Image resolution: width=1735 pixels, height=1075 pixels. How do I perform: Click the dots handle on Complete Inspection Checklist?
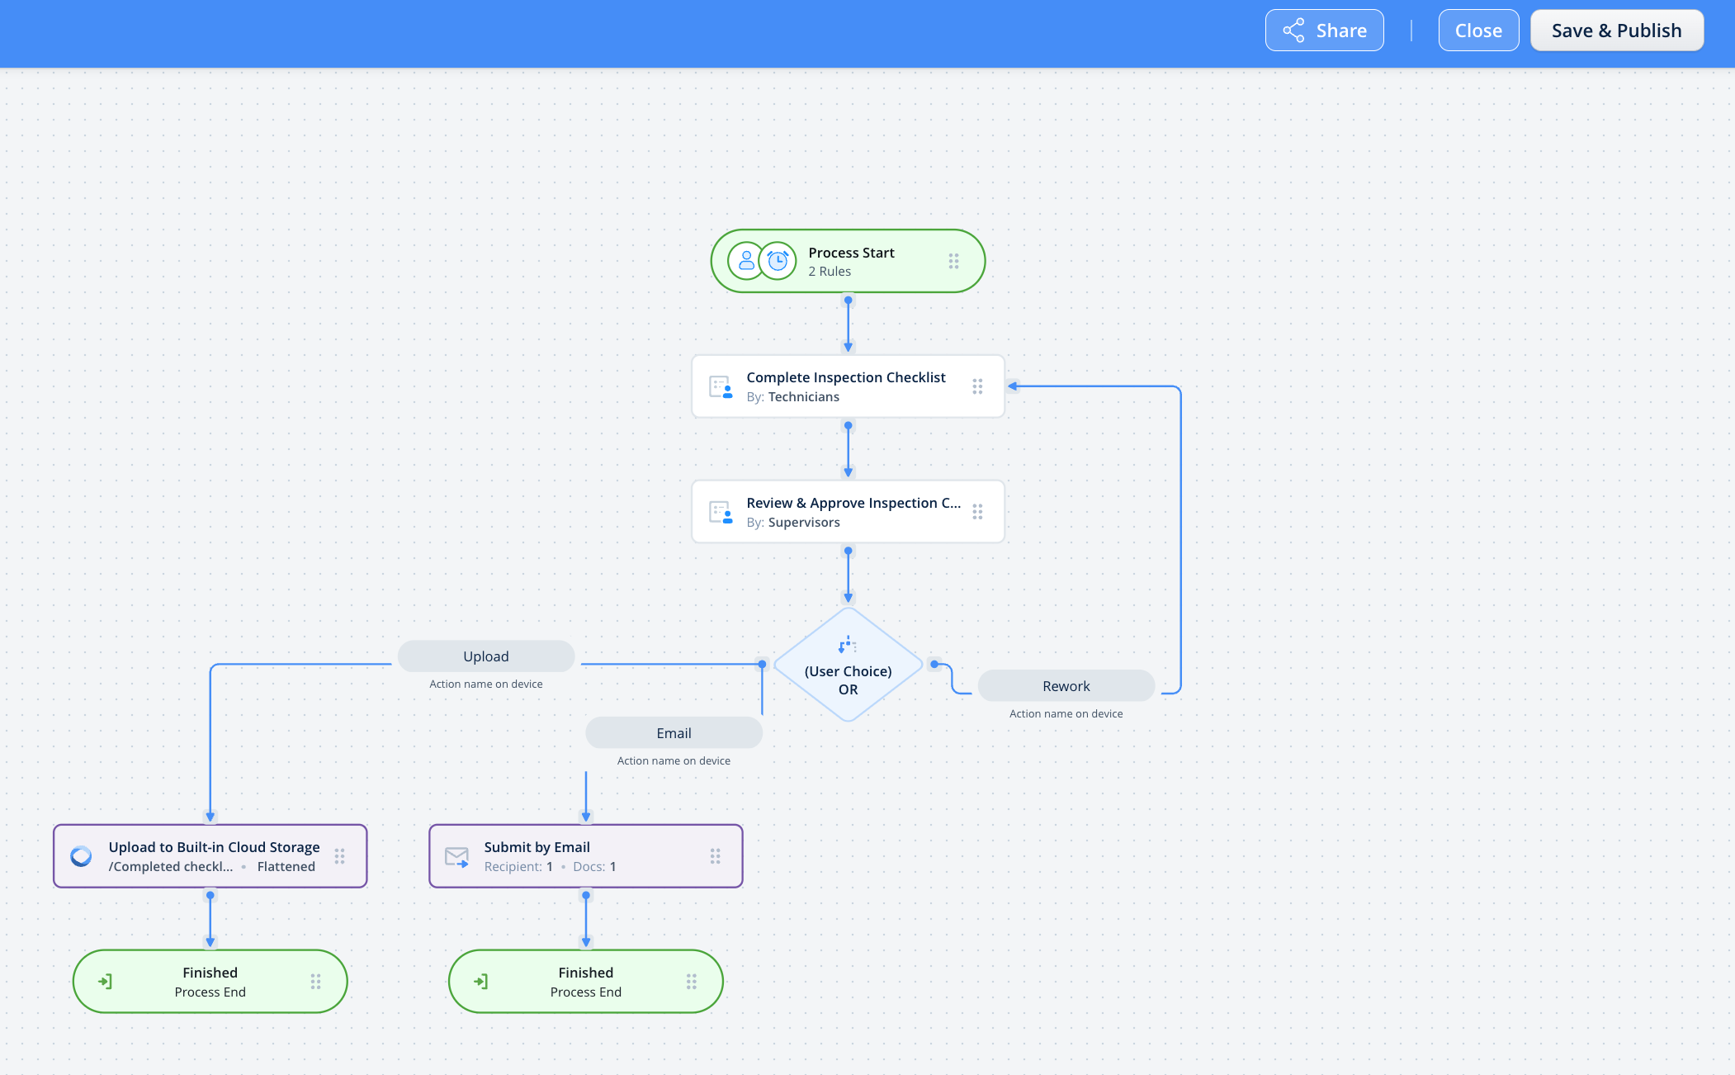click(977, 386)
